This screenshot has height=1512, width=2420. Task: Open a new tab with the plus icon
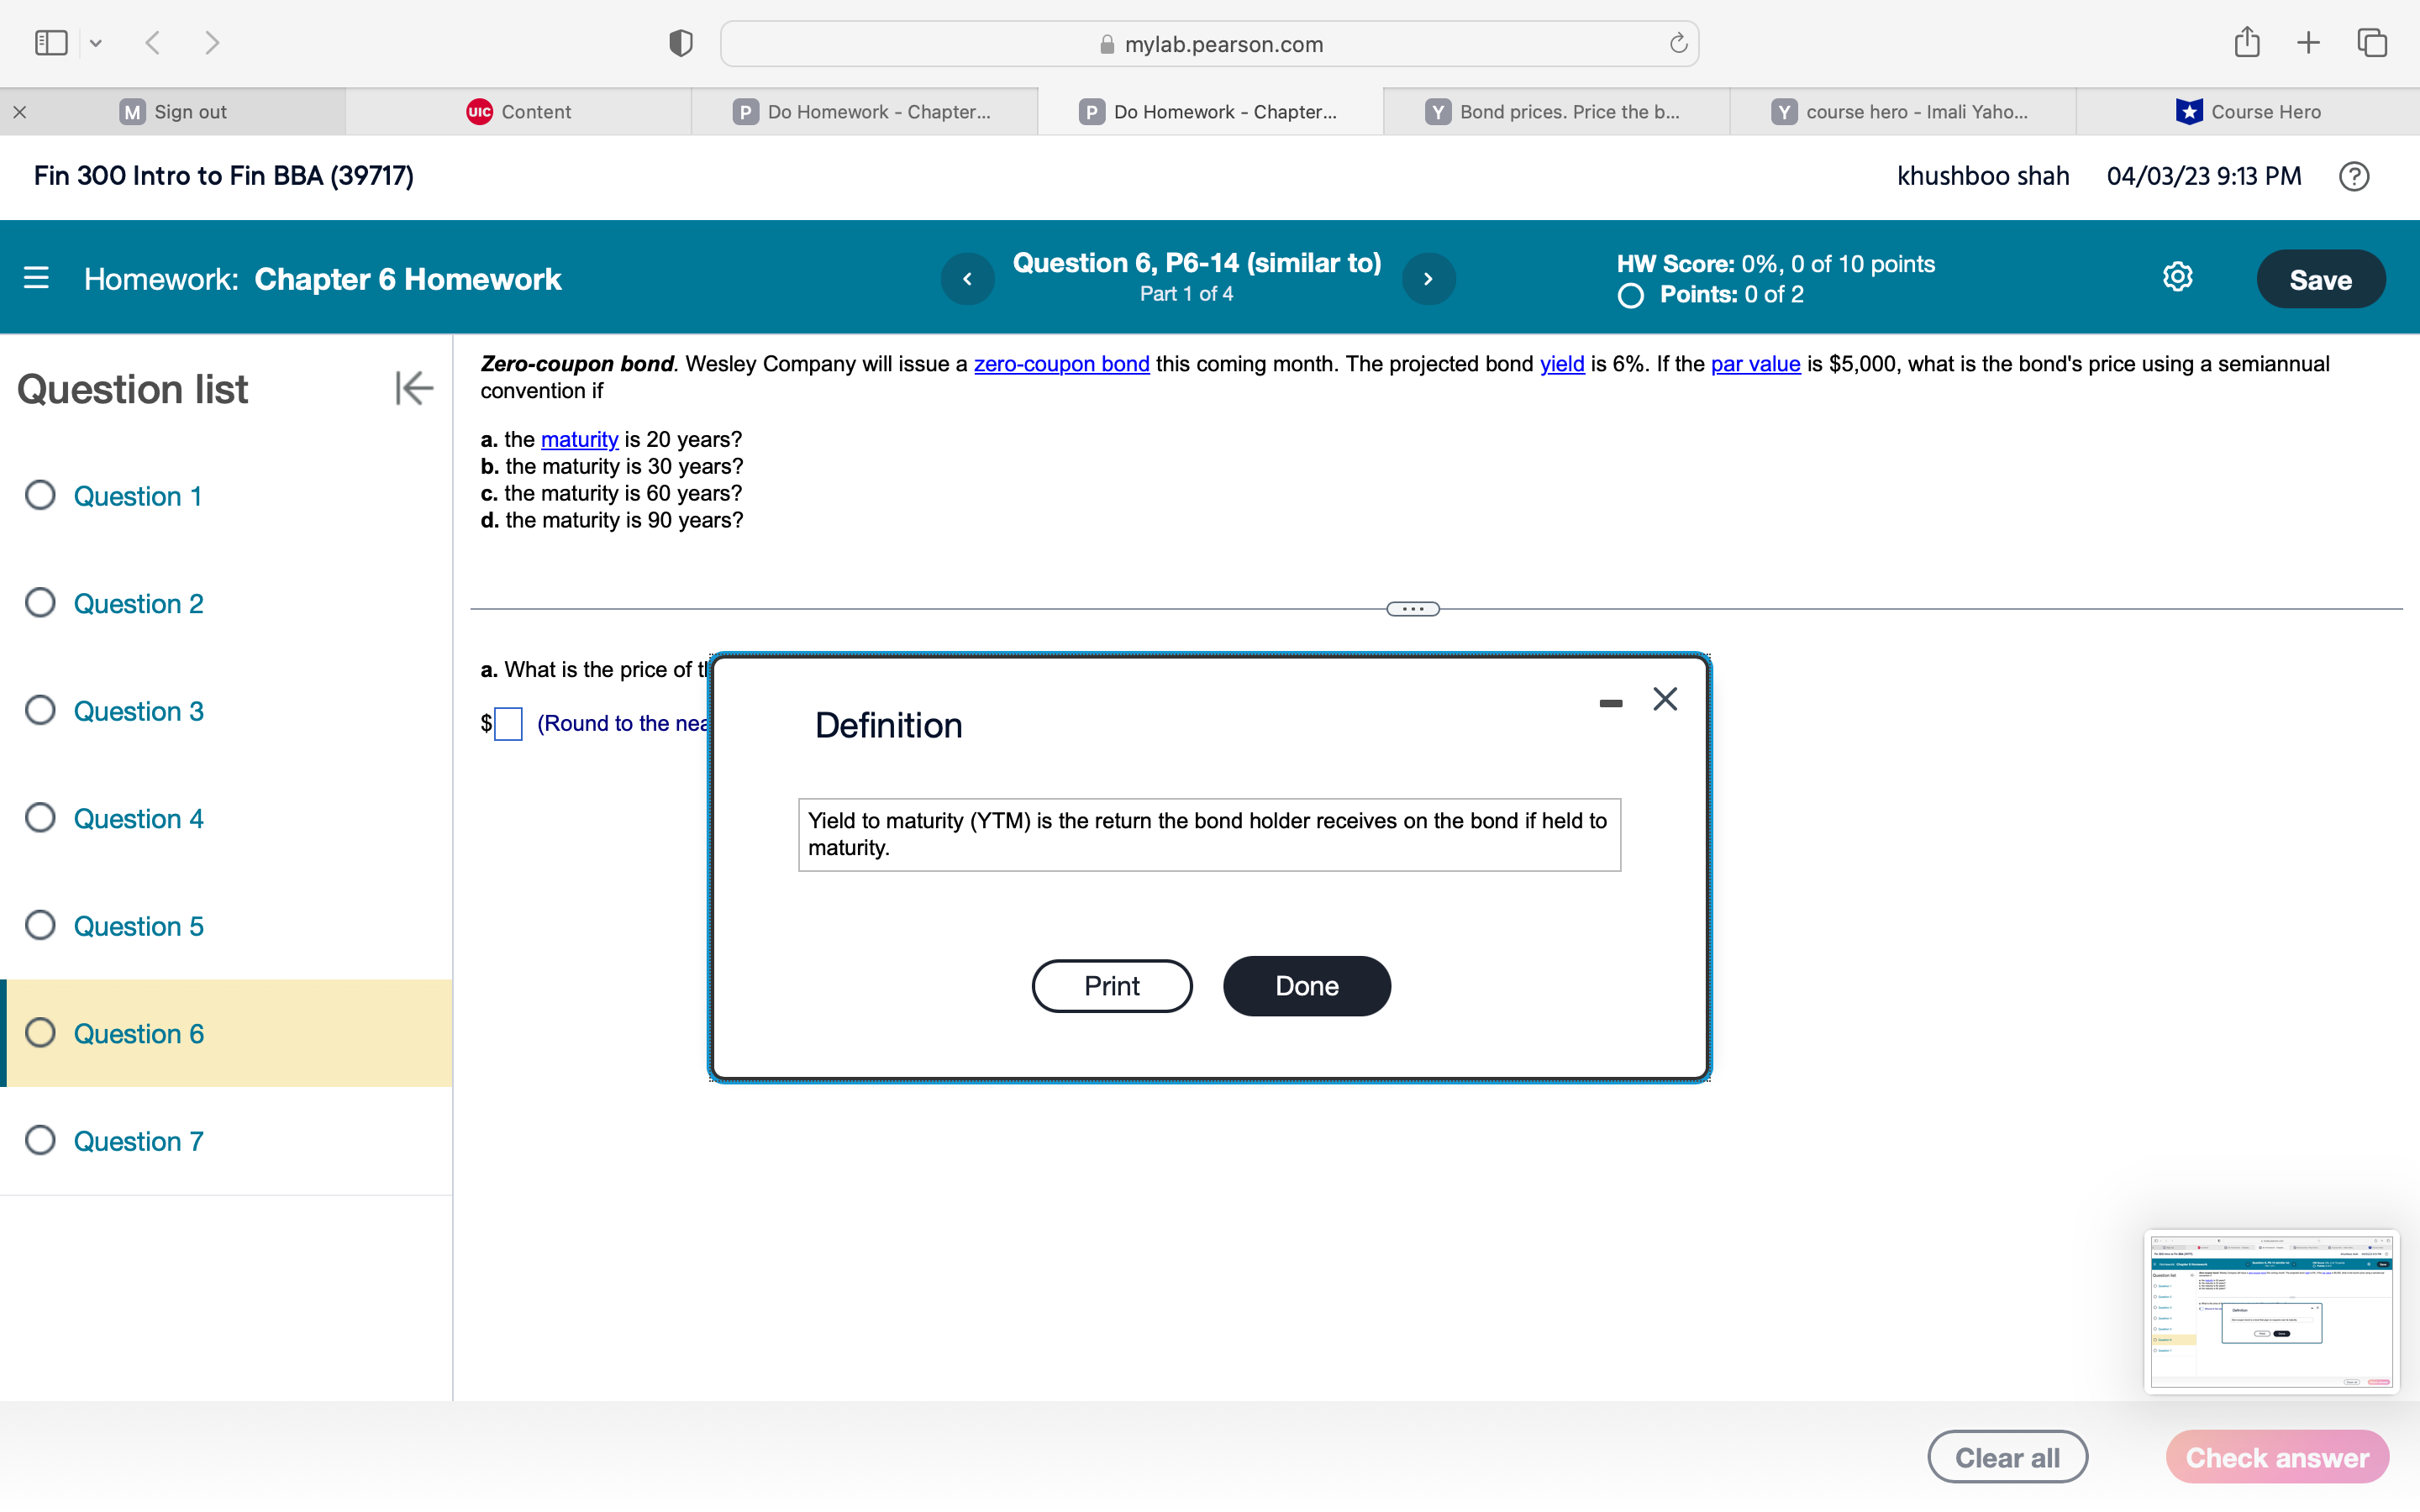coord(2308,42)
